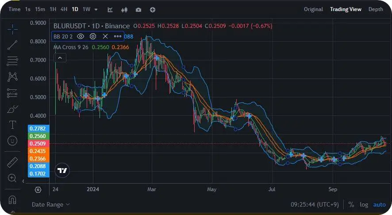Toggle log scale mode
The width and height of the screenshot is (392, 215).
[364, 205]
